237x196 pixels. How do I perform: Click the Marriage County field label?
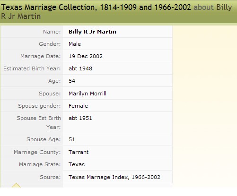[37, 152]
